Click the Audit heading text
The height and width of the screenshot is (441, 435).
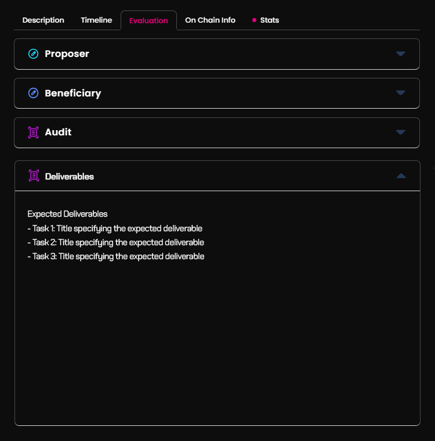tap(58, 132)
